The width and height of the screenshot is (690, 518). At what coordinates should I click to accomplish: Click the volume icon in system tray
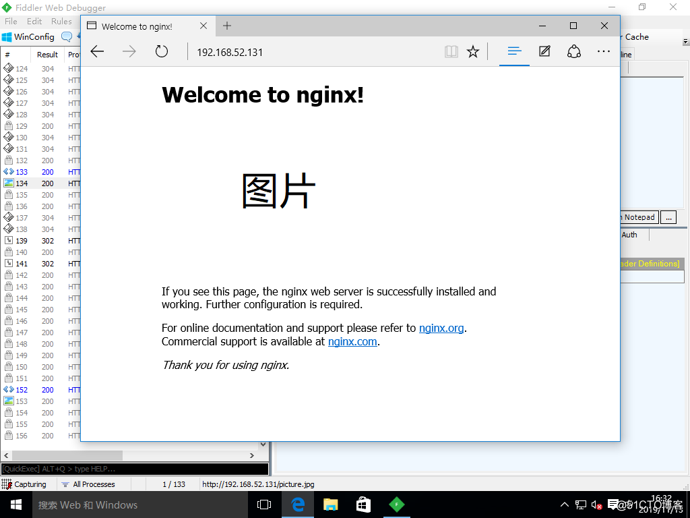tap(596, 505)
